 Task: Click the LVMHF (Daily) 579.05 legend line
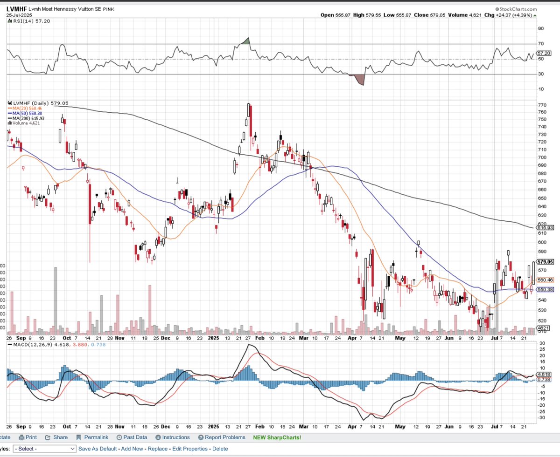[x=38, y=102]
